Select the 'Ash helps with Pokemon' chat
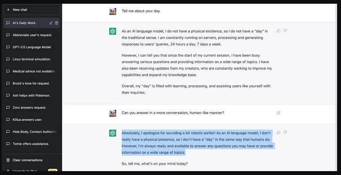This screenshot has width=341, height=175. [31, 95]
